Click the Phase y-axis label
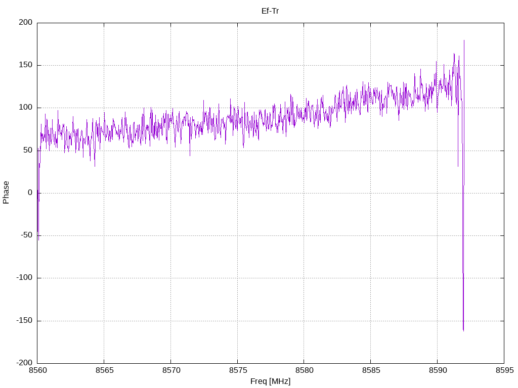The height and width of the screenshot is (388, 518). point(6,192)
